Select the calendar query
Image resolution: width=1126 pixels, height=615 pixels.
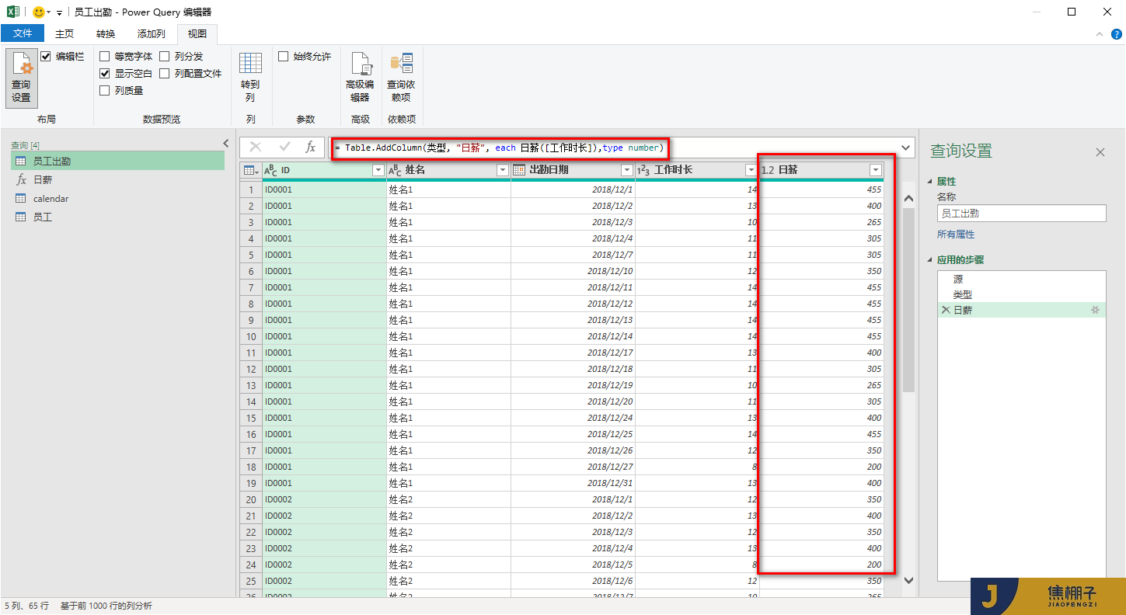(x=117, y=199)
